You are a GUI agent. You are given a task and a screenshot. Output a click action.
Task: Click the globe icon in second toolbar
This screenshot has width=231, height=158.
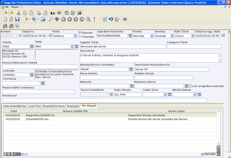34,19
